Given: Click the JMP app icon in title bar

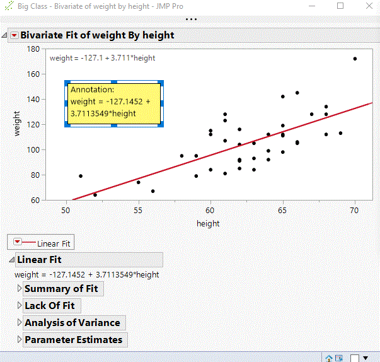Looking at the screenshot, I should pyautogui.click(x=8, y=6).
